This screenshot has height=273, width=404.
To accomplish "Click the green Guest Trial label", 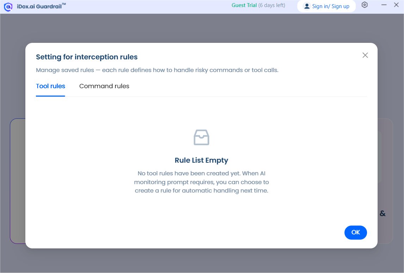I will point(244,5).
